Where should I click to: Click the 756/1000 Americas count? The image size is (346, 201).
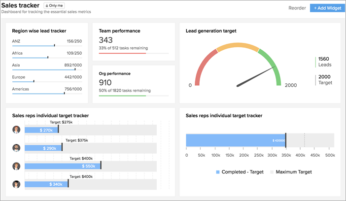coord(73,89)
